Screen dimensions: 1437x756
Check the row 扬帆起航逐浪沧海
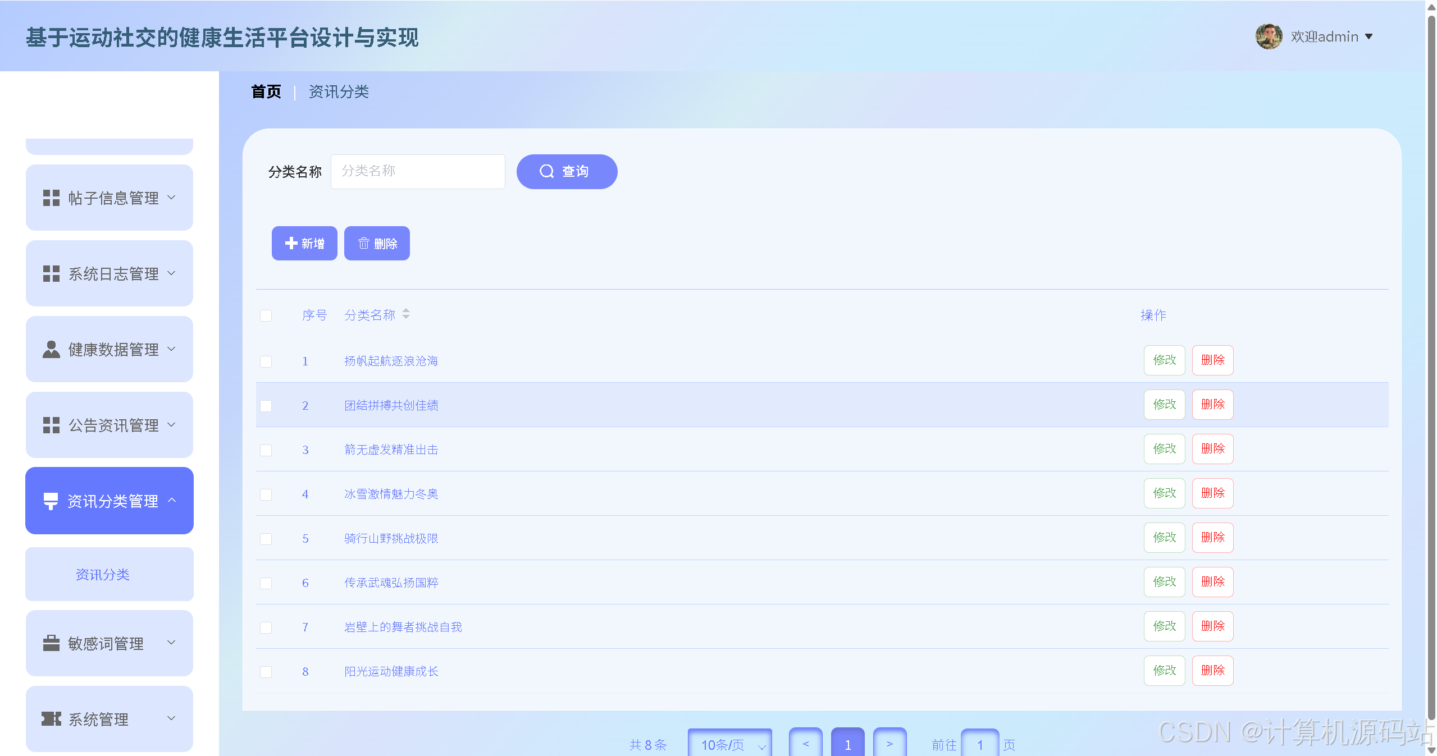(266, 361)
